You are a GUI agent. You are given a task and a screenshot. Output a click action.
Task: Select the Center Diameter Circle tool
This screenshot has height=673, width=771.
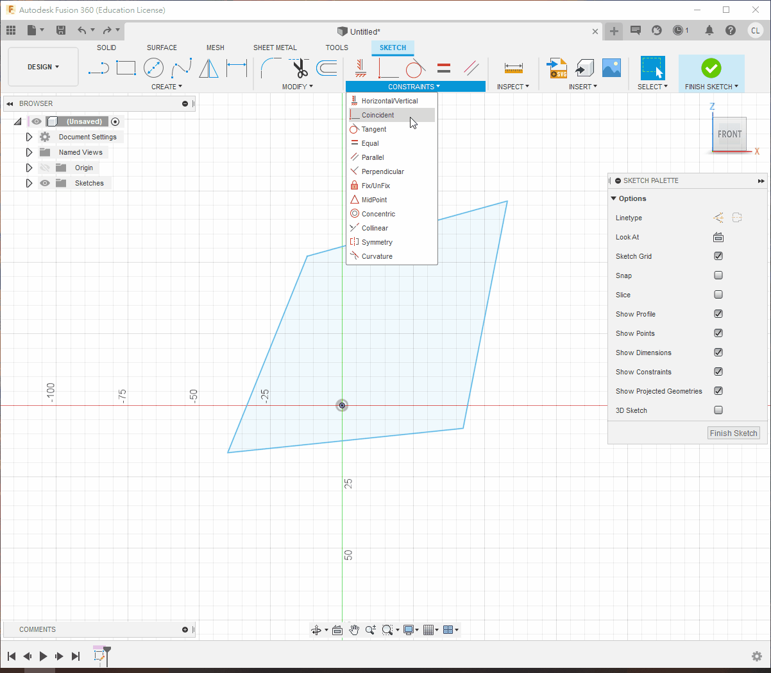click(x=153, y=68)
